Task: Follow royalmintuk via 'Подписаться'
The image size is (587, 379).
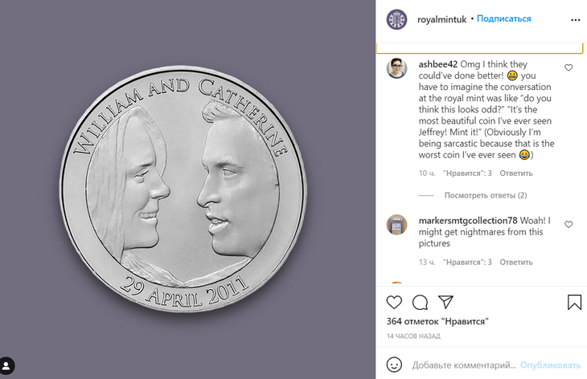Action: pyautogui.click(x=504, y=18)
